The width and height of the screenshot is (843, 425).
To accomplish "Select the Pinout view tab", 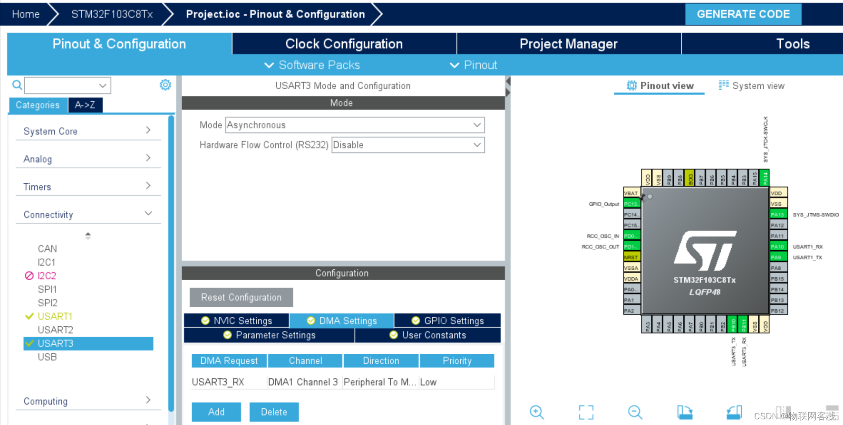I will click(x=660, y=85).
